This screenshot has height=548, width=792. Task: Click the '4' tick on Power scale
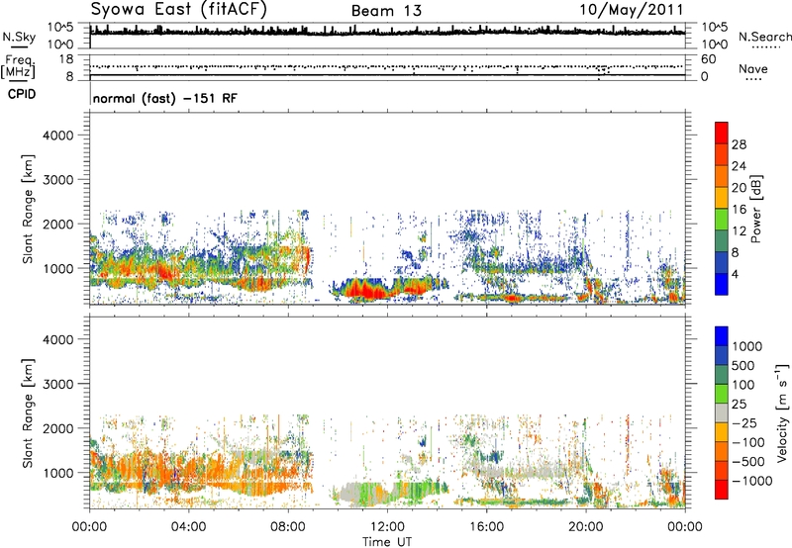(x=736, y=274)
